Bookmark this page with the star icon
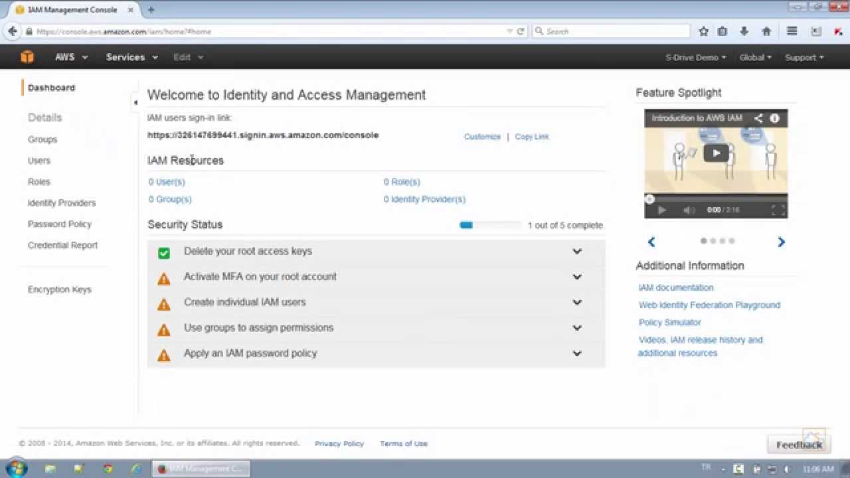 pos(704,31)
